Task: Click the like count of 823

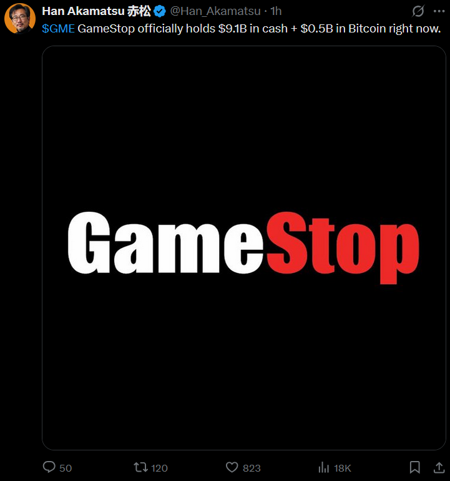Action: pyautogui.click(x=252, y=468)
